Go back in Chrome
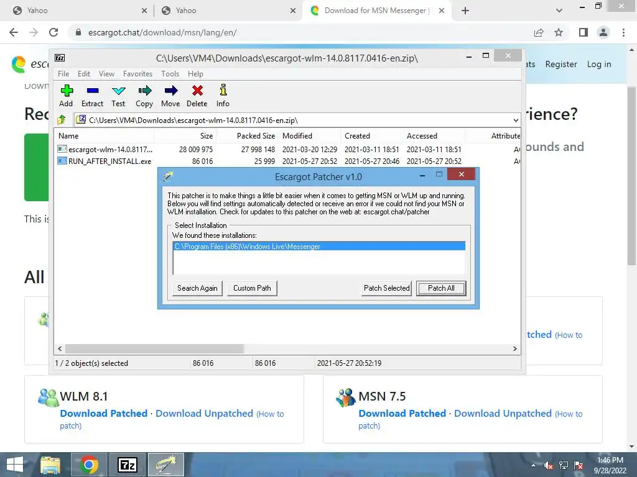637x477 pixels. [14, 32]
